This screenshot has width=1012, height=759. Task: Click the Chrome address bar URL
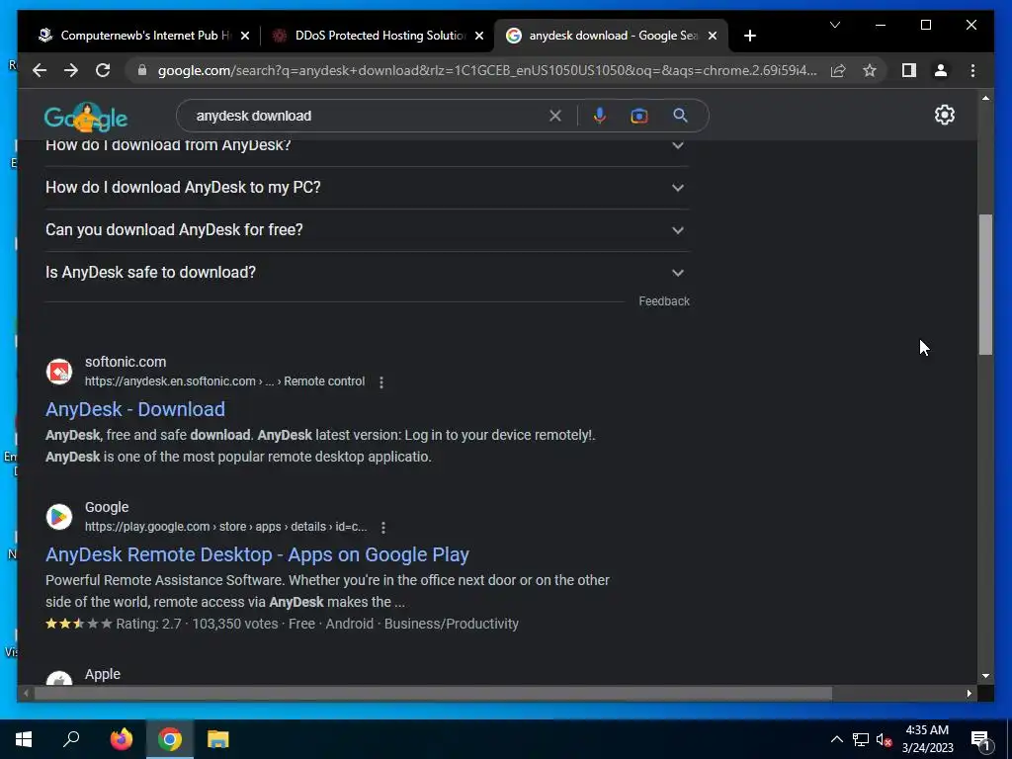(487, 70)
